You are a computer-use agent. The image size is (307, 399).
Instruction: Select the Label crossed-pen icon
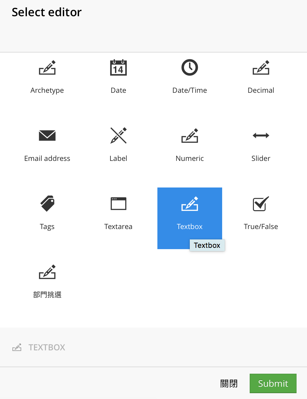tap(118, 136)
